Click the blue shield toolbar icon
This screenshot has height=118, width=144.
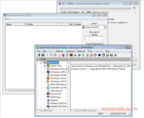click(x=99, y=55)
